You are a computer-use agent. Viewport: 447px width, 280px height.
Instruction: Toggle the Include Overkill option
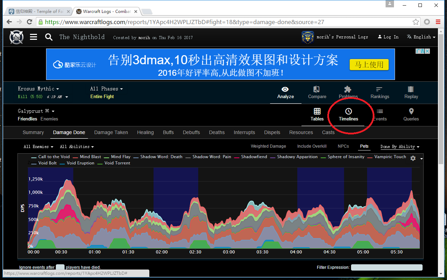[312, 146]
